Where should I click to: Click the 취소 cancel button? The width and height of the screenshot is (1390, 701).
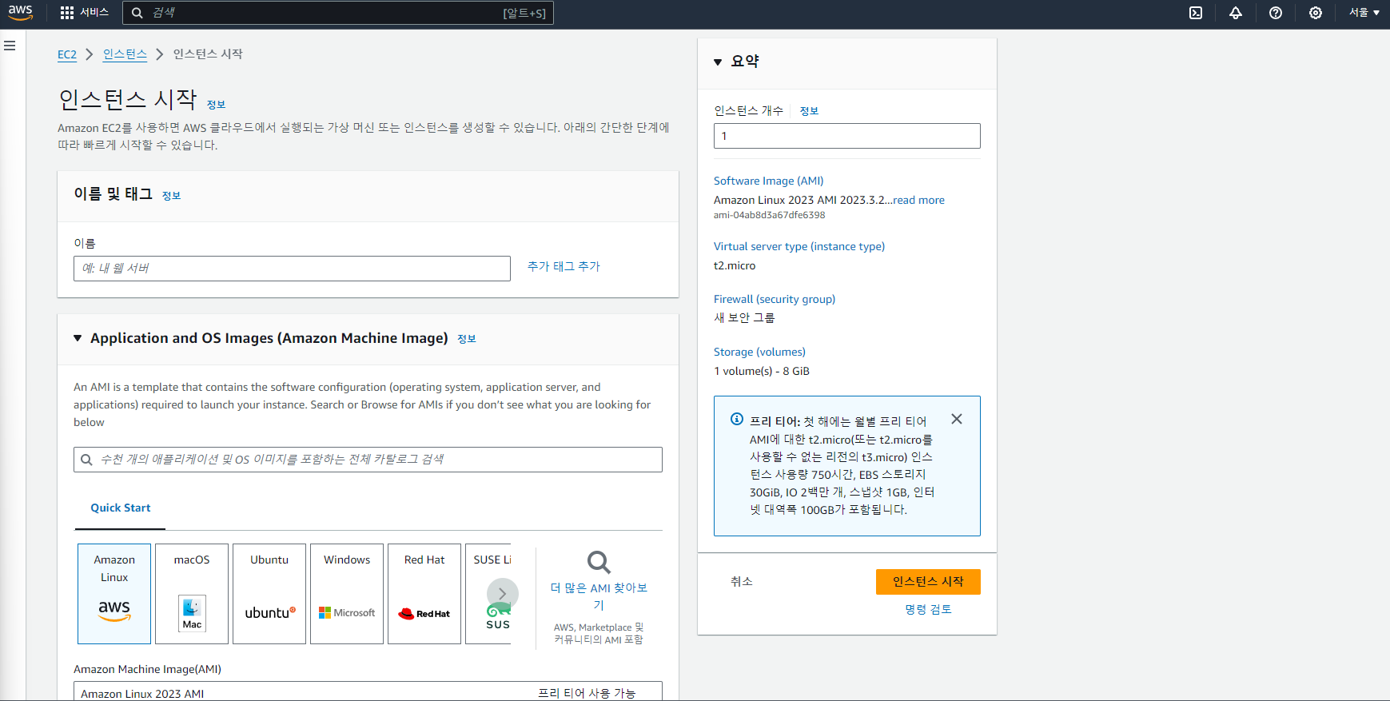[742, 582]
